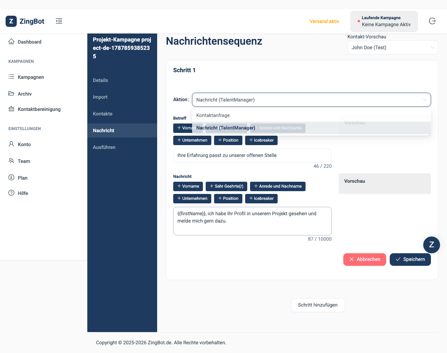The height and width of the screenshot is (353, 447).
Task: Click the Schritt 1 heading
Action: 184,70
